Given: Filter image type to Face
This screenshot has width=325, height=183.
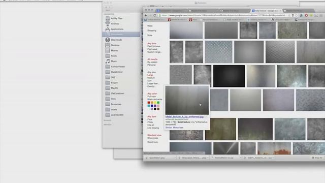Looking at the screenshot, I should pyautogui.click(x=150, y=119).
